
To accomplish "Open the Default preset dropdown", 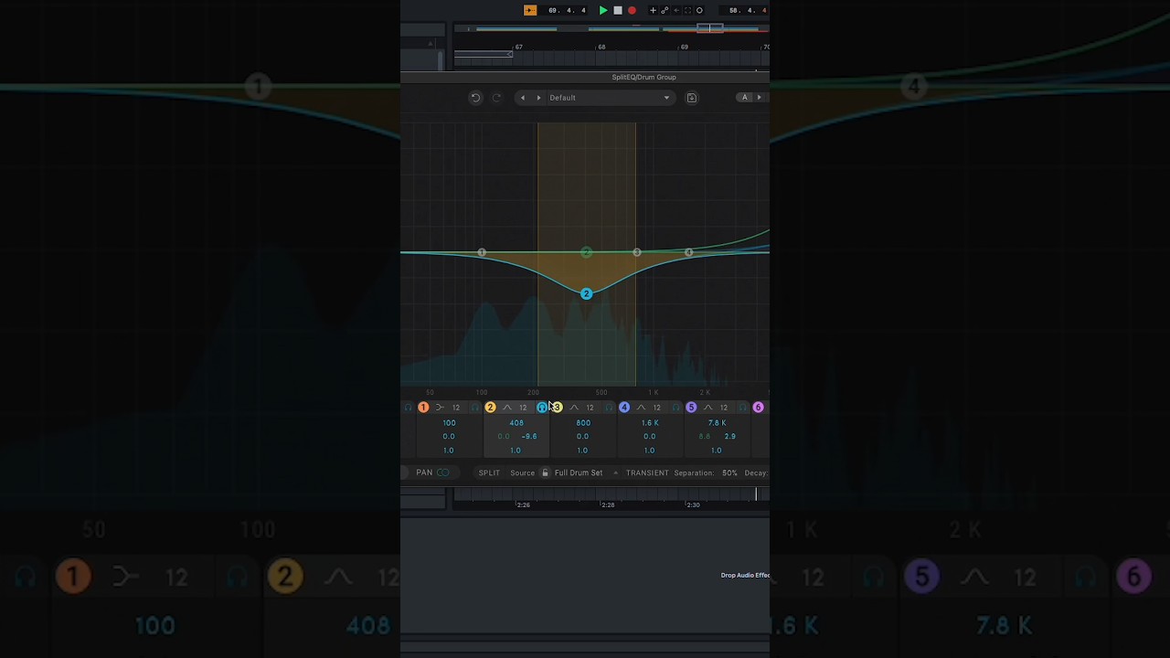I will (610, 98).
